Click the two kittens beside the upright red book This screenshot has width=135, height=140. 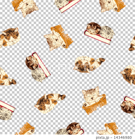(x=38, y=67)
